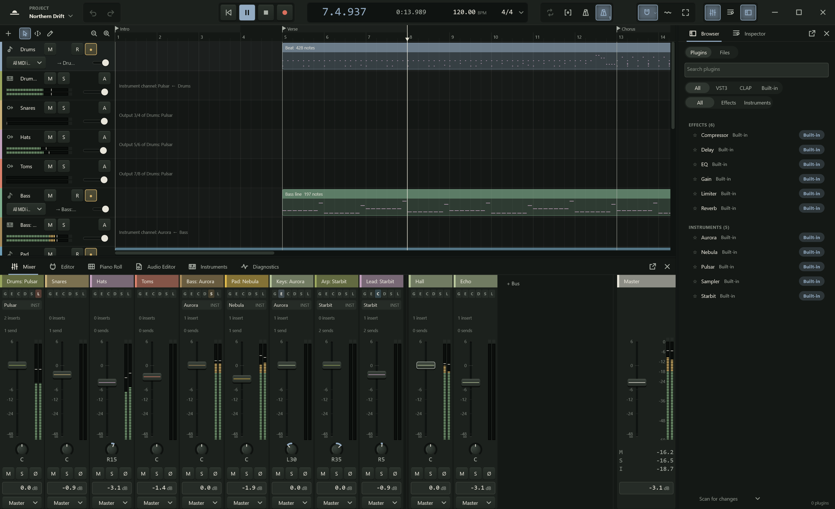Image resolution: width=835 pixels, height=509 pixels.
Task: Filter plugins by VST3 format
Action: [721, 88]
